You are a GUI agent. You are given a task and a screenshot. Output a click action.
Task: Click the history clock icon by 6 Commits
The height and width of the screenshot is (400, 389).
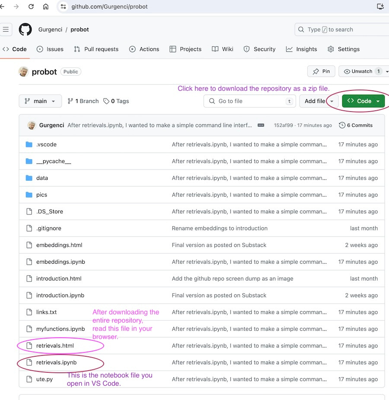tap(342, 125)
